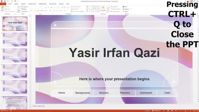Switch to the DESIGN tab

pyautogui.click(x=23, y=4)
